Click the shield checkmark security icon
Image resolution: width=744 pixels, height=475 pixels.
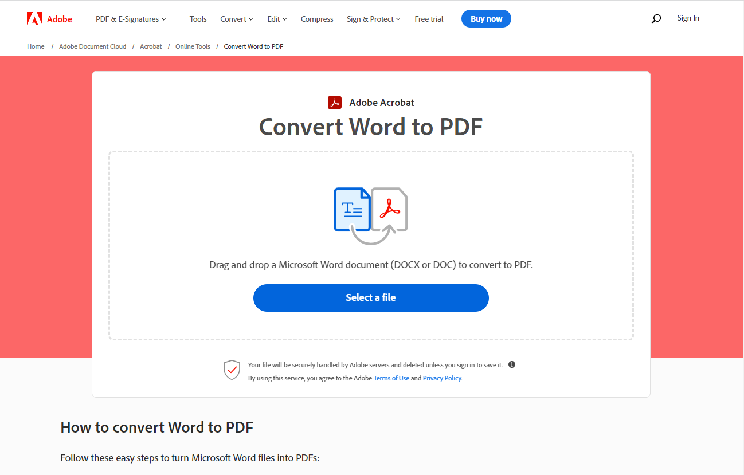click(232, 370)
